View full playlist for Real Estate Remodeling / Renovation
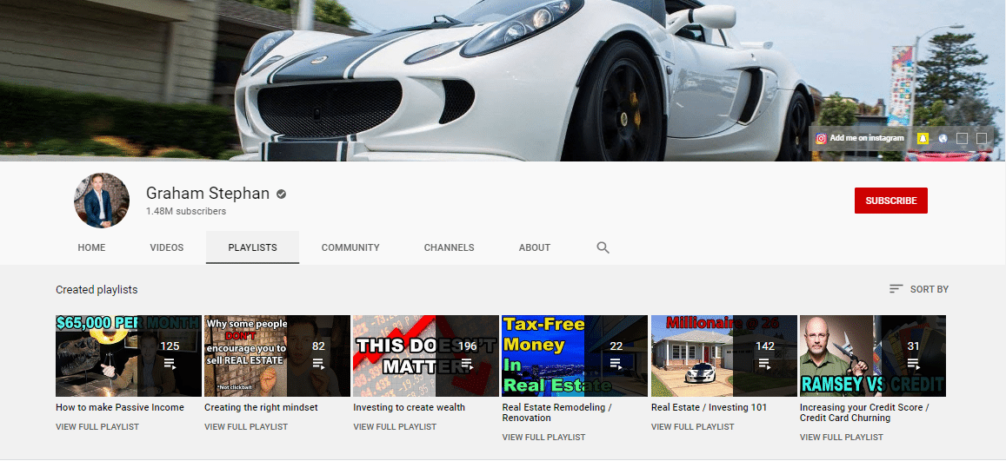Image resolution: width=1006 pixels, height=461 pixels. (544, 438)
